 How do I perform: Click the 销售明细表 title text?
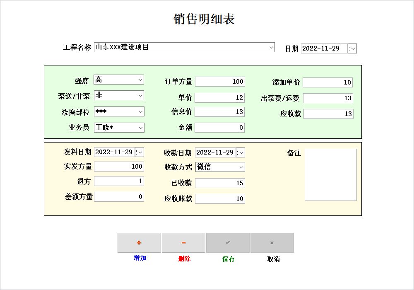(x=204, y=19)
